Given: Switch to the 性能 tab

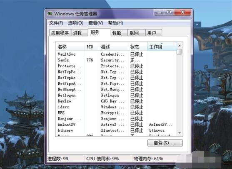Looking at the screenshot, I should click(x=119, y=33).
